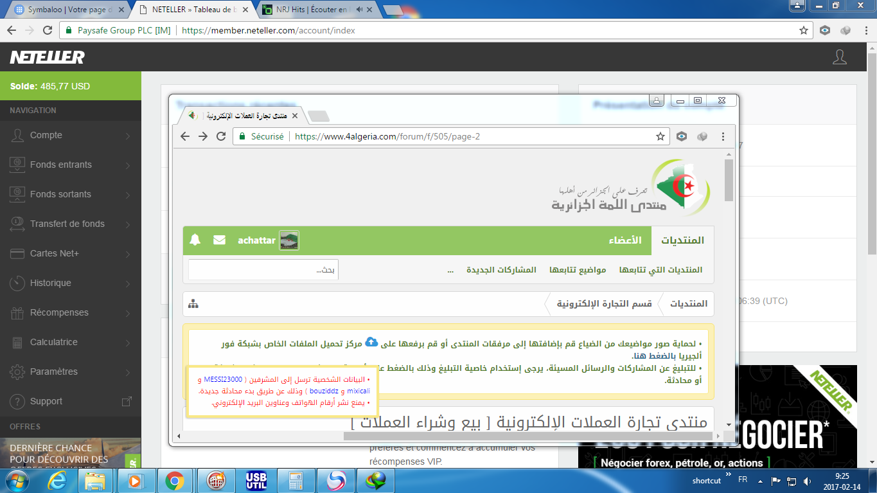Click the Neteller user profile icon
The width and height of the screenshot is (877, 493).
839,57
